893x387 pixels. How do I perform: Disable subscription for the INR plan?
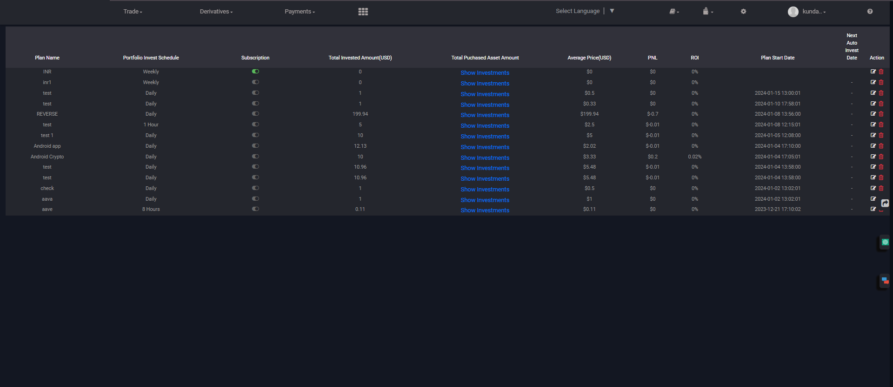pyautogui.click(x=255, y=72)
